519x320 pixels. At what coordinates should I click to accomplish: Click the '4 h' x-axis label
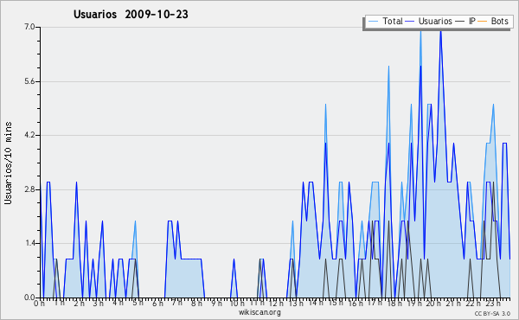point(118,303)
